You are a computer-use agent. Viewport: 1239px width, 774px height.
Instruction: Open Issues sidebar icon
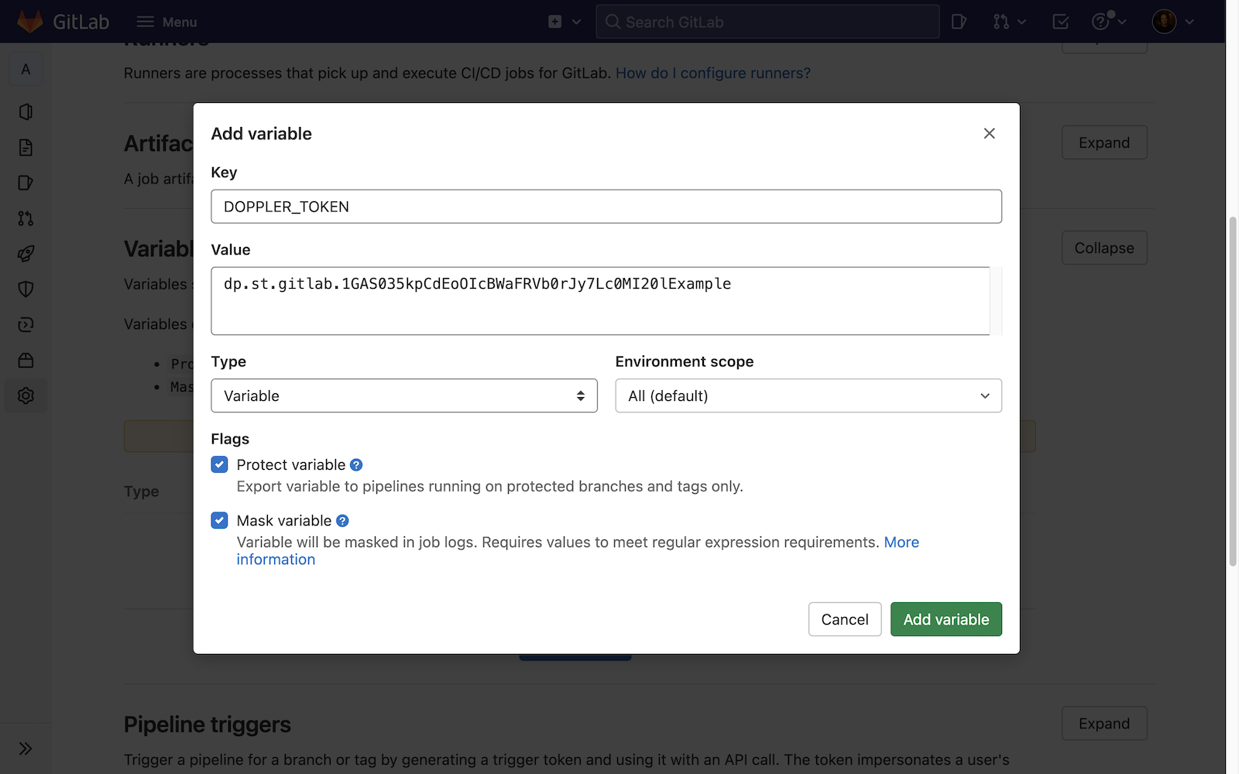click(x=26, y=183)
